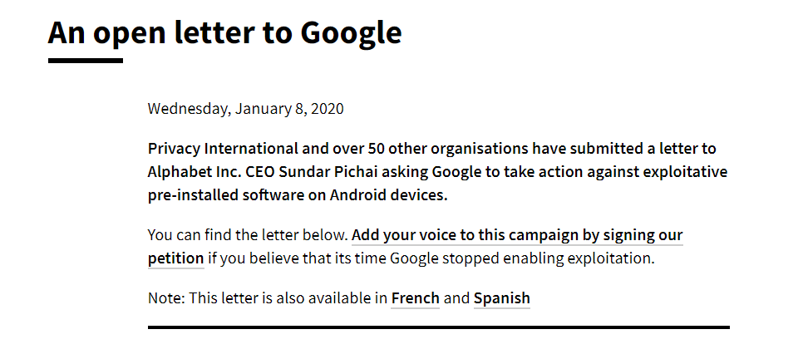The image size is (798, 349).
Task: Click the phrase 'signing our' in the campaign link
Action: click(x=643, y=235)
